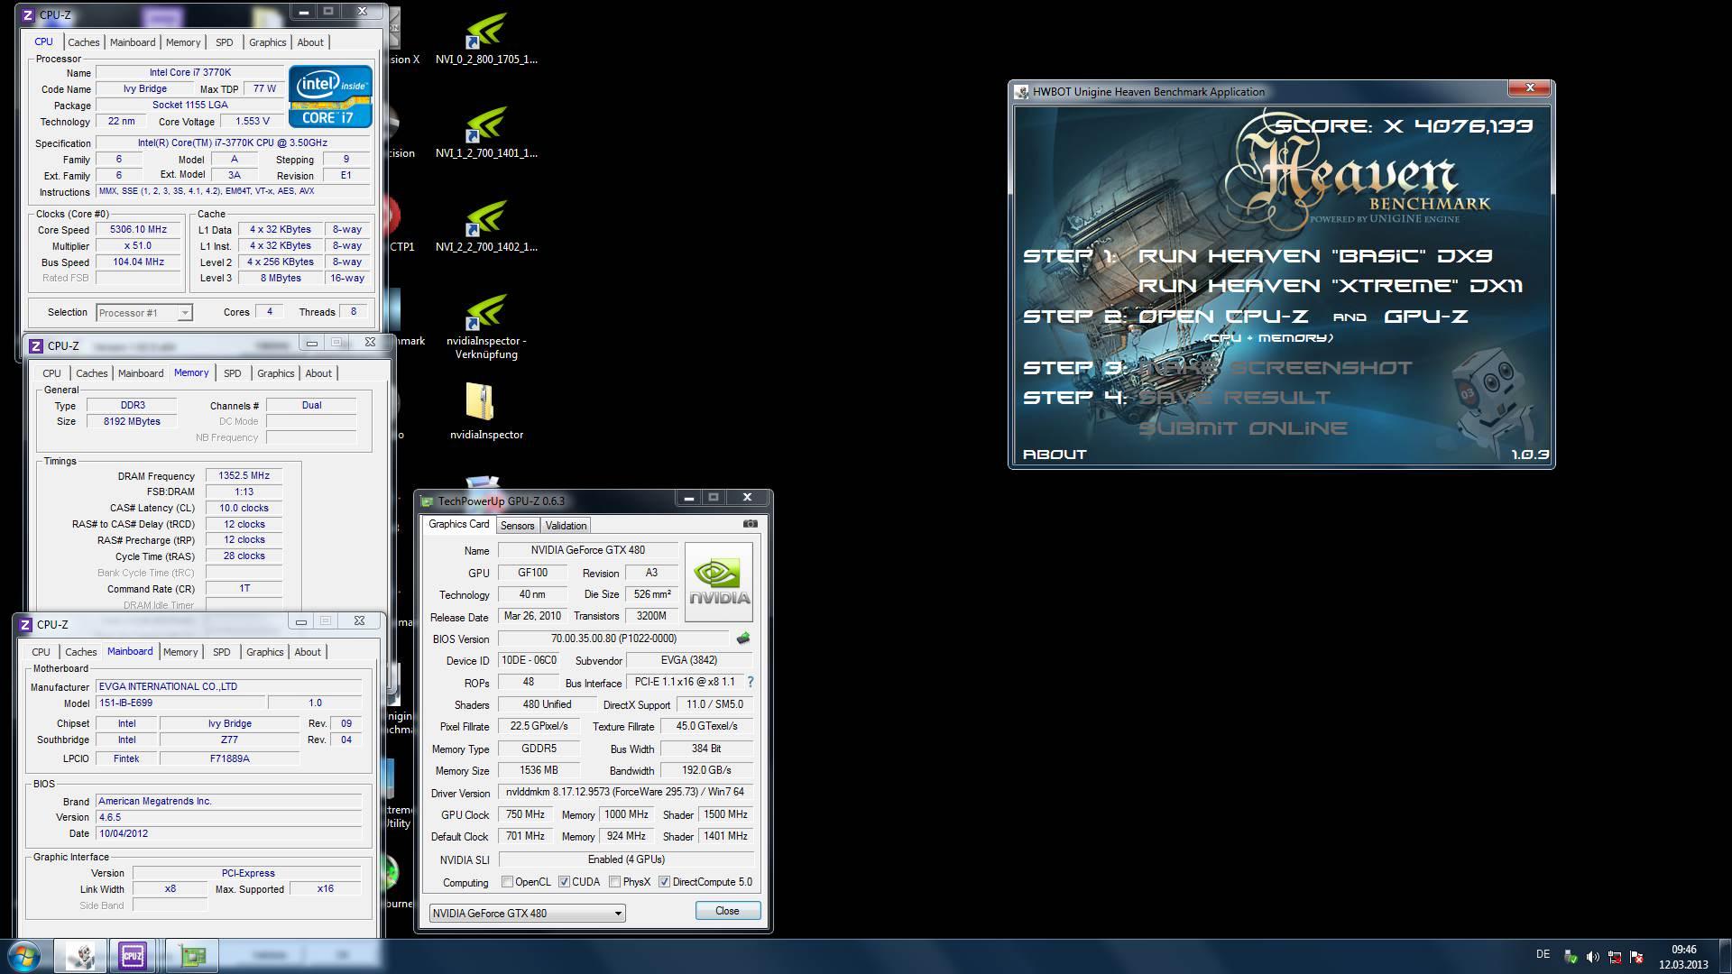Open the volume speaker tray icon

point(1592,957)
